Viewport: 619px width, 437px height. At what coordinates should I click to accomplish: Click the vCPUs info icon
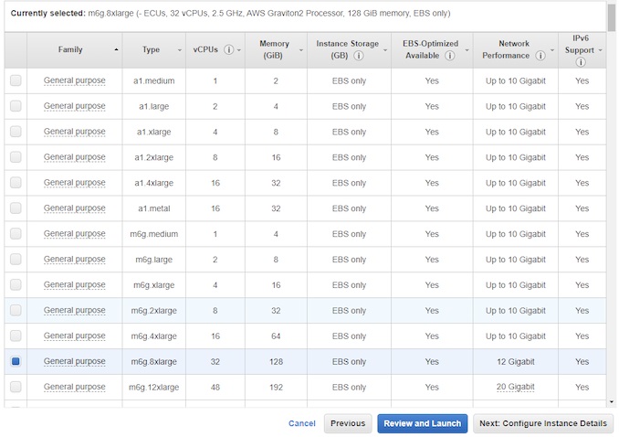click(x=228, y=49)
